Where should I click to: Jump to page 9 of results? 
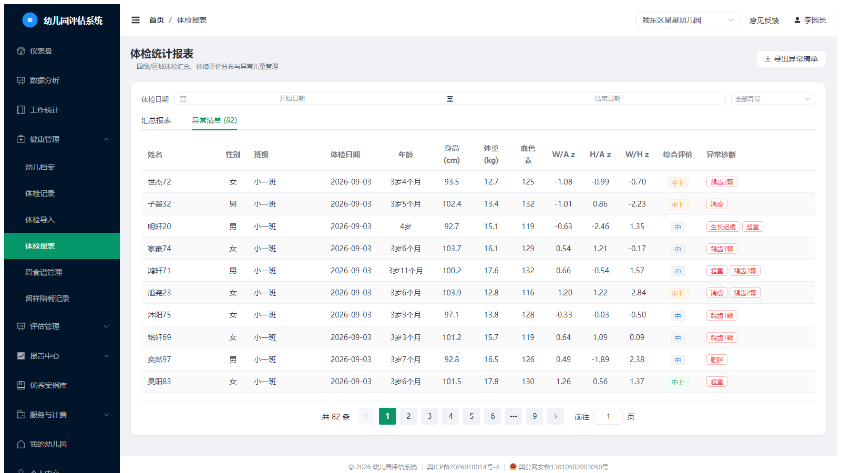[x=535, y=416]
